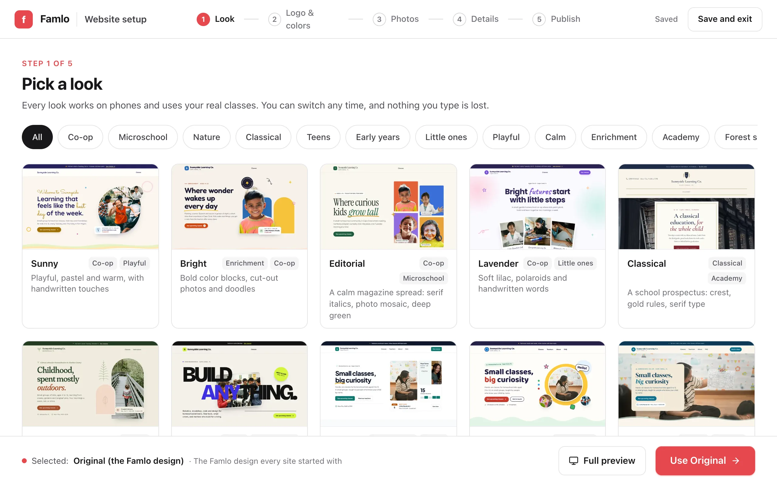The image size is (777, 485).
Task: Filter looks by Early years
Action: pyautogui.click(x=378, y=137)
